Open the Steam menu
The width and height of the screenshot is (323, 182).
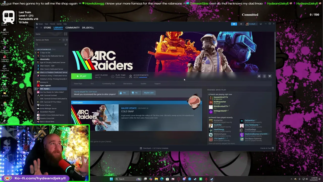[x=40, y=24]
